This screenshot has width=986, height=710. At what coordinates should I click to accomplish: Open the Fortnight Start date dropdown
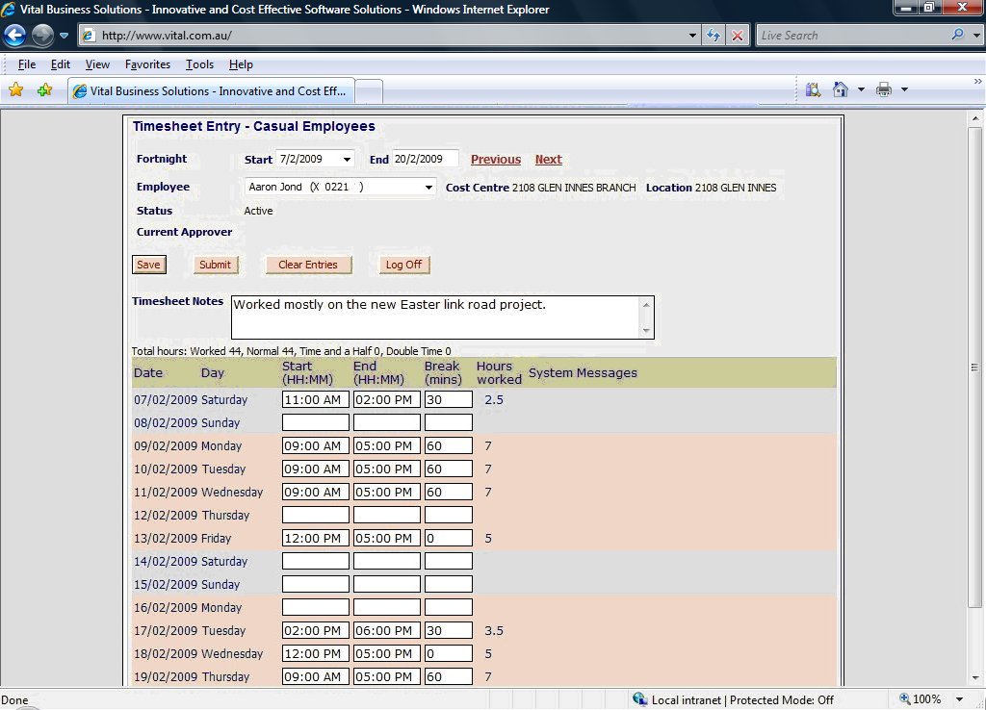(347, 159)
